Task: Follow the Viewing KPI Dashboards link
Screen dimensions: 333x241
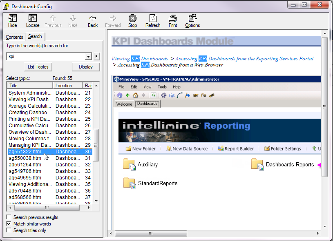Action: (140, 59)
